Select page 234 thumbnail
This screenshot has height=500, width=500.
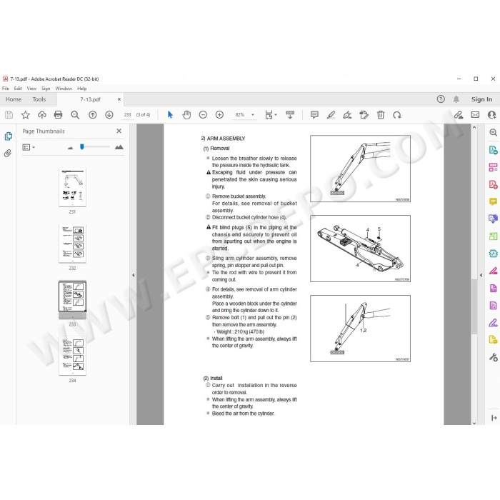[x=72, y=356]
